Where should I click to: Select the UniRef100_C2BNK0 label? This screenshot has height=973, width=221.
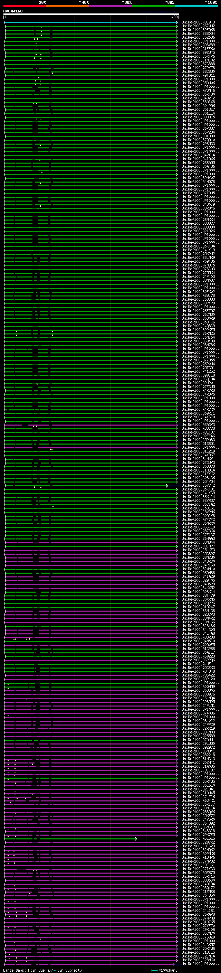pyautogui.click(x=198, y=960)
